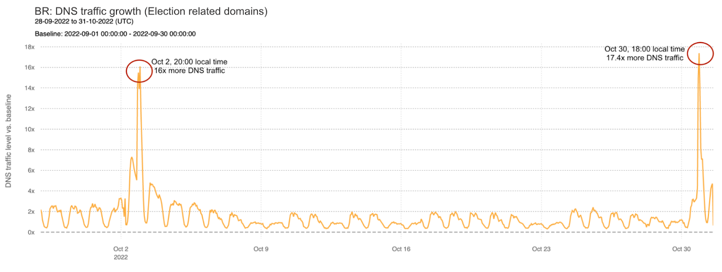Click the date range subtitle 28-09-2022 to 31-10-2022

[84, 22]
